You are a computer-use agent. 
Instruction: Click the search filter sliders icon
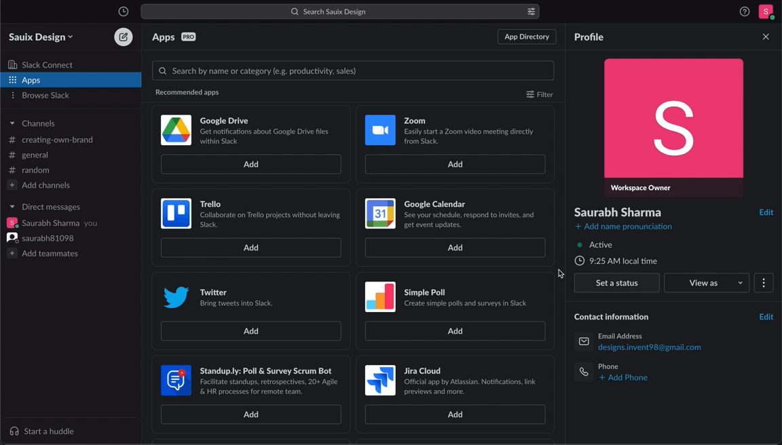(531, 12)
